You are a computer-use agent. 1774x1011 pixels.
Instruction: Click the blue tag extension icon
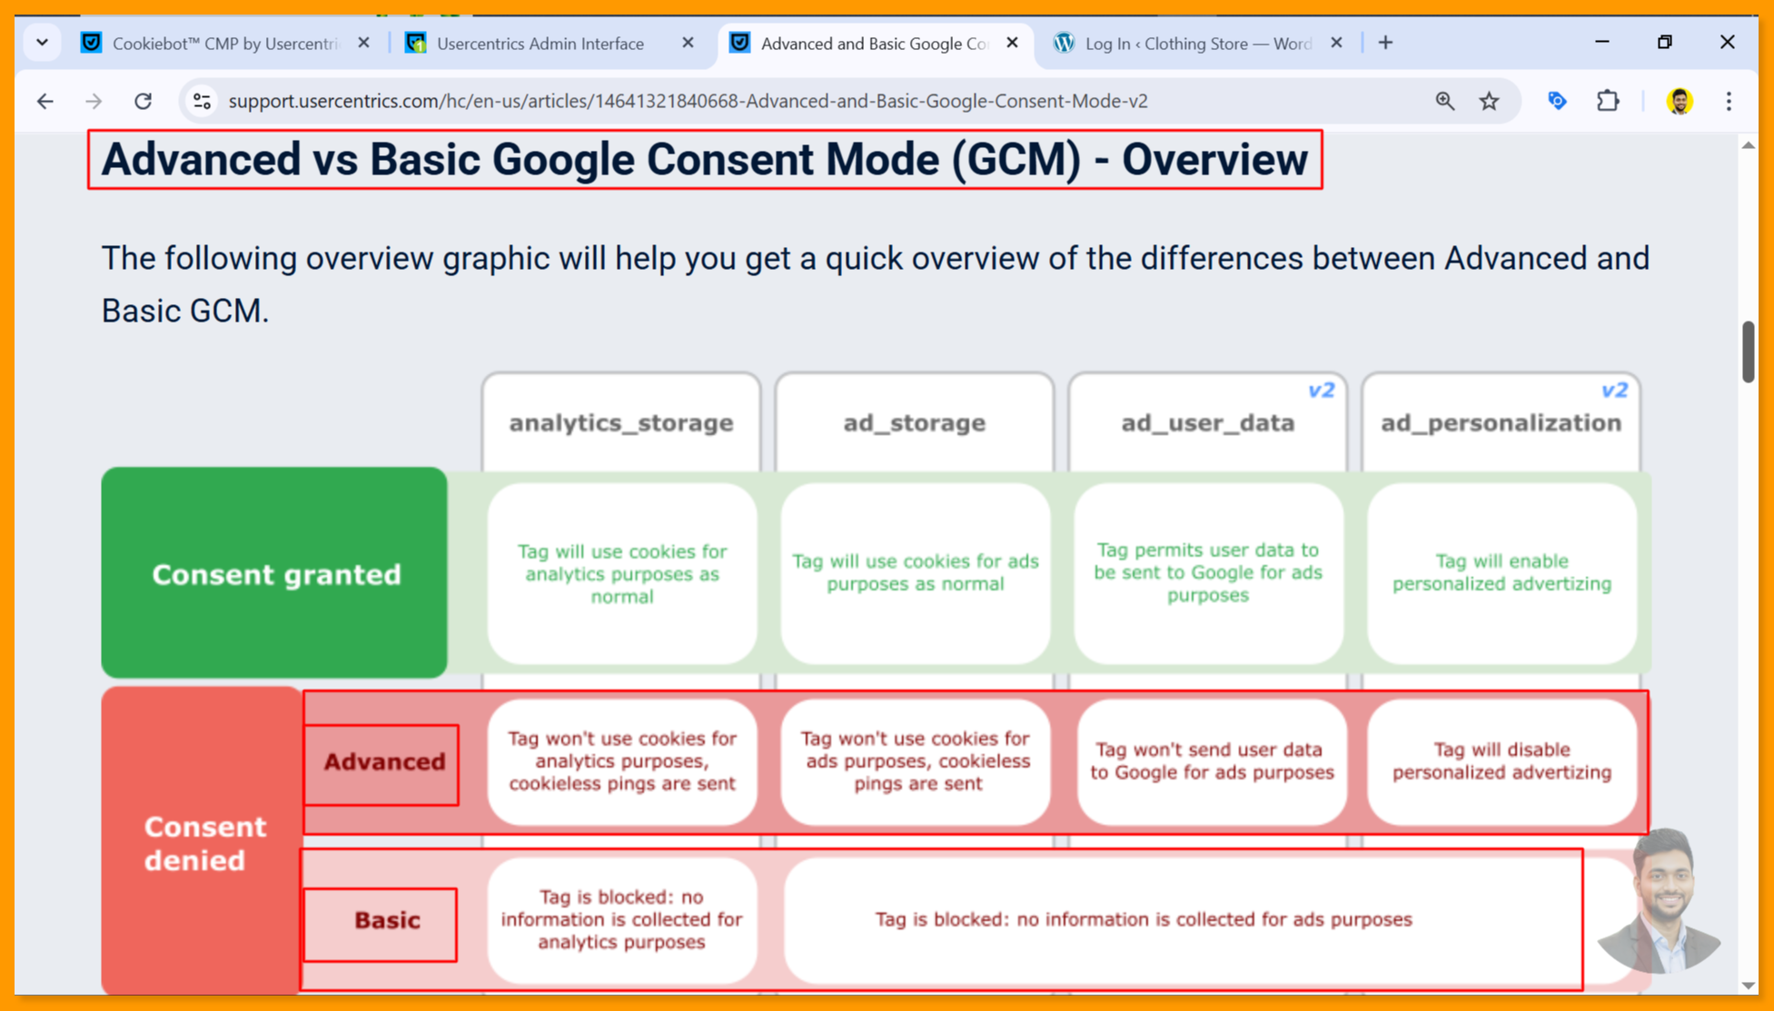pos(1557,101)
